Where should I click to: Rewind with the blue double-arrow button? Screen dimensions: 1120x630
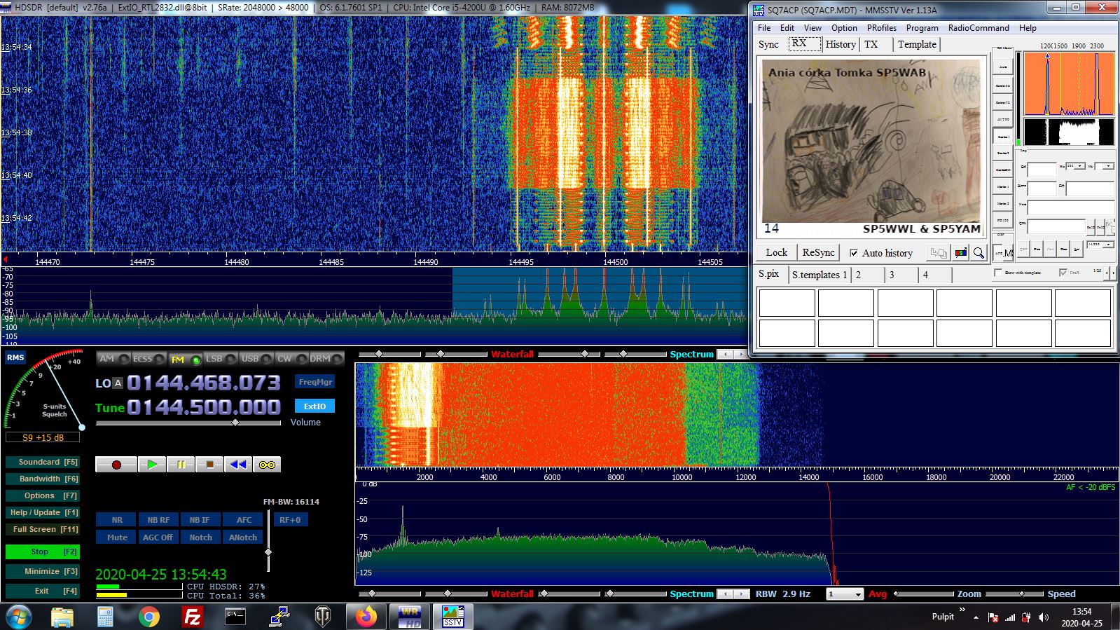coord(238,465)
